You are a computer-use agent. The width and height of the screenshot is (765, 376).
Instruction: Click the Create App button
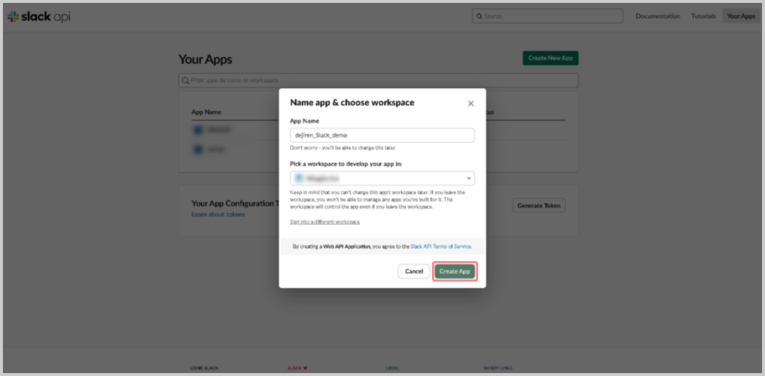[455, 271]
